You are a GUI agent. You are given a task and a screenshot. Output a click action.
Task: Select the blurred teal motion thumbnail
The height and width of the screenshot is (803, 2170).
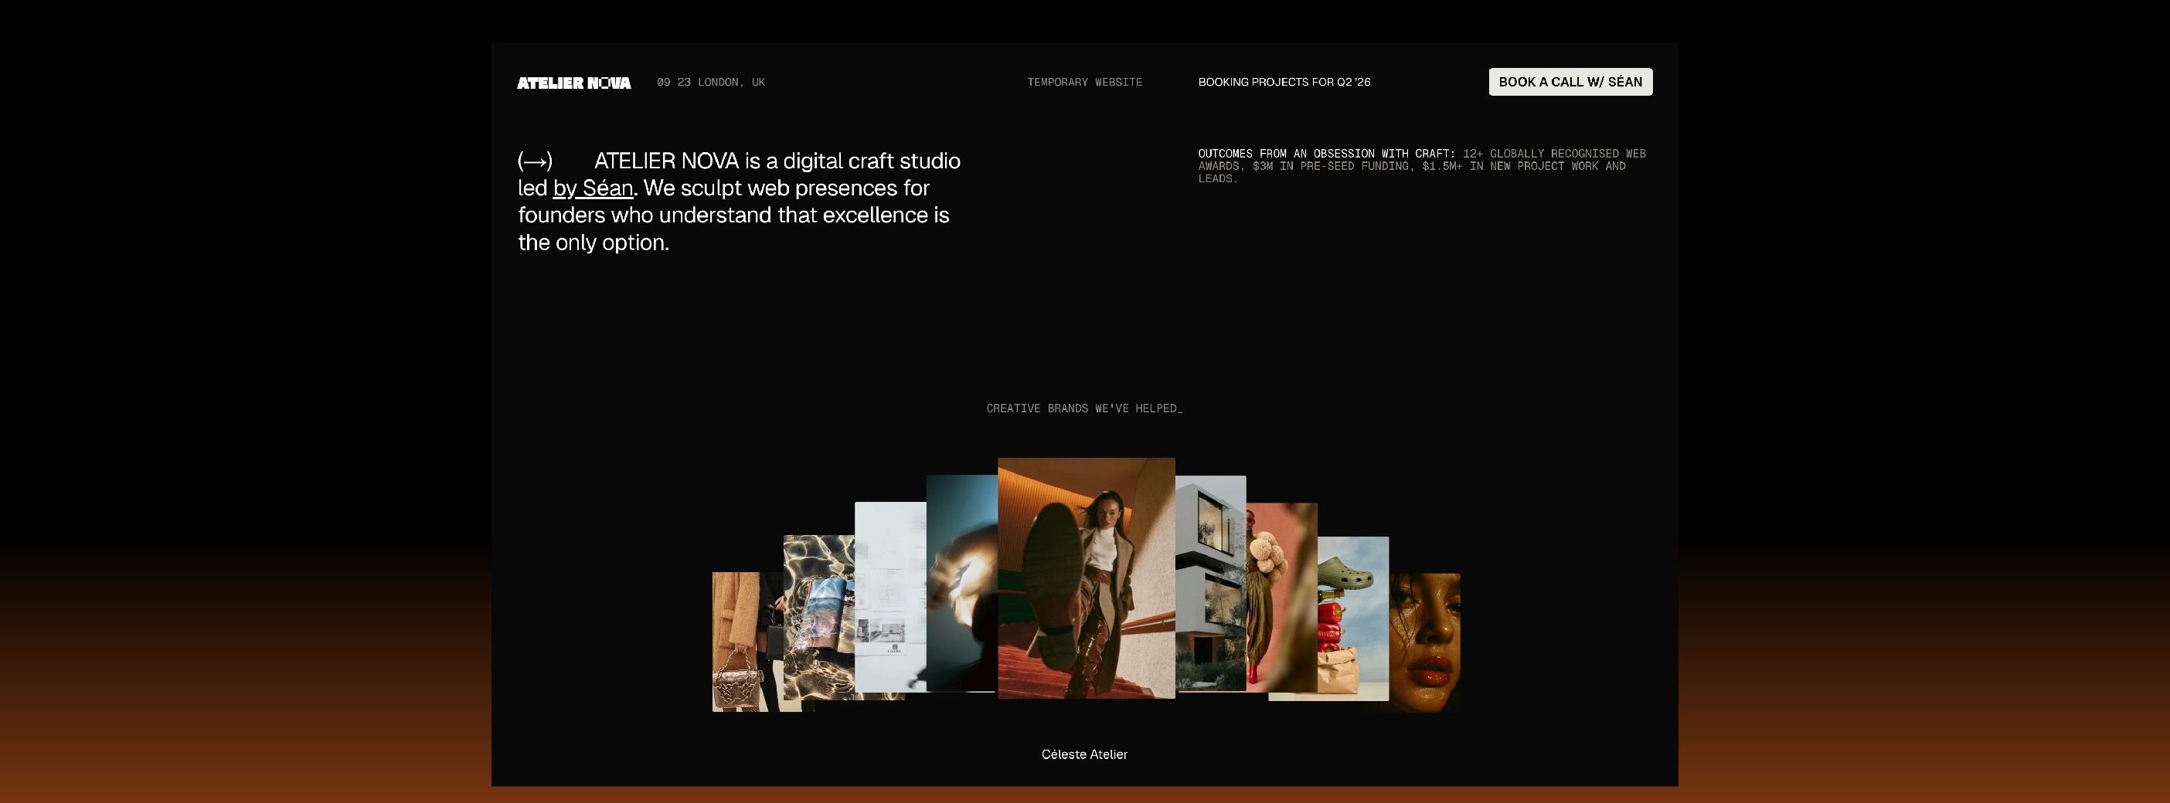coord(962,583)
